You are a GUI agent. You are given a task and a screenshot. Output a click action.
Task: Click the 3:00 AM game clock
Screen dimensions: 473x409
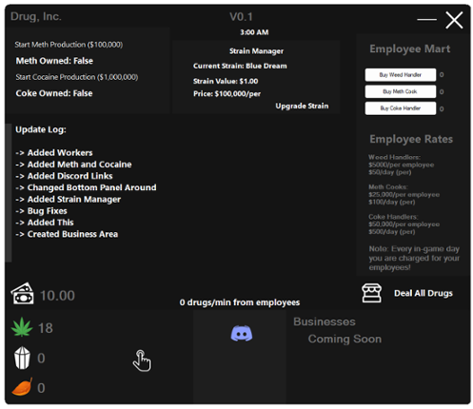point(254,32)
